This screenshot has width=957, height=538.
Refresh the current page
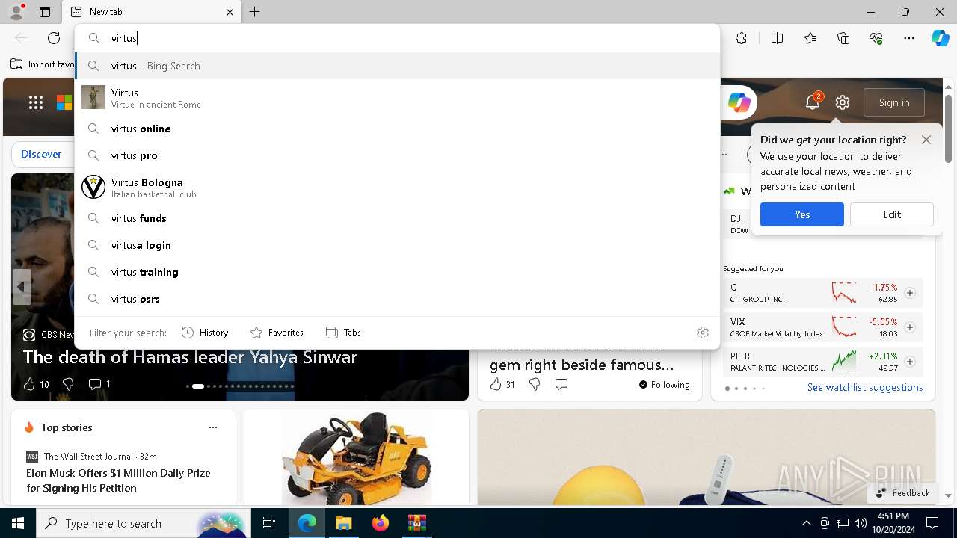click(54, 38)
